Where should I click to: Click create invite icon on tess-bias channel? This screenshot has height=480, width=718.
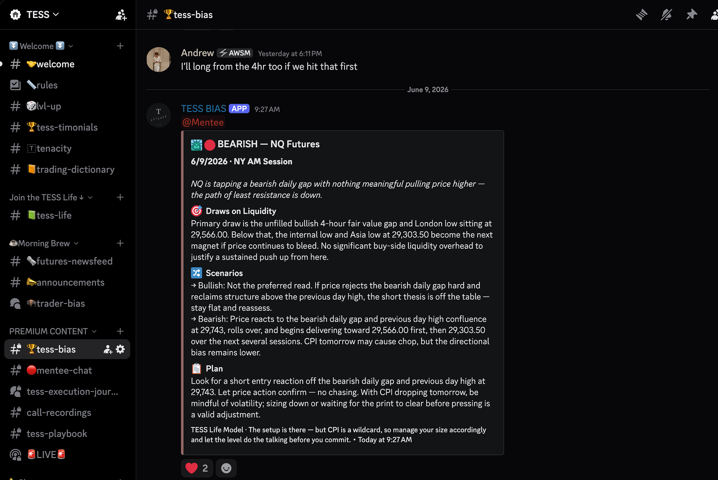108,349
